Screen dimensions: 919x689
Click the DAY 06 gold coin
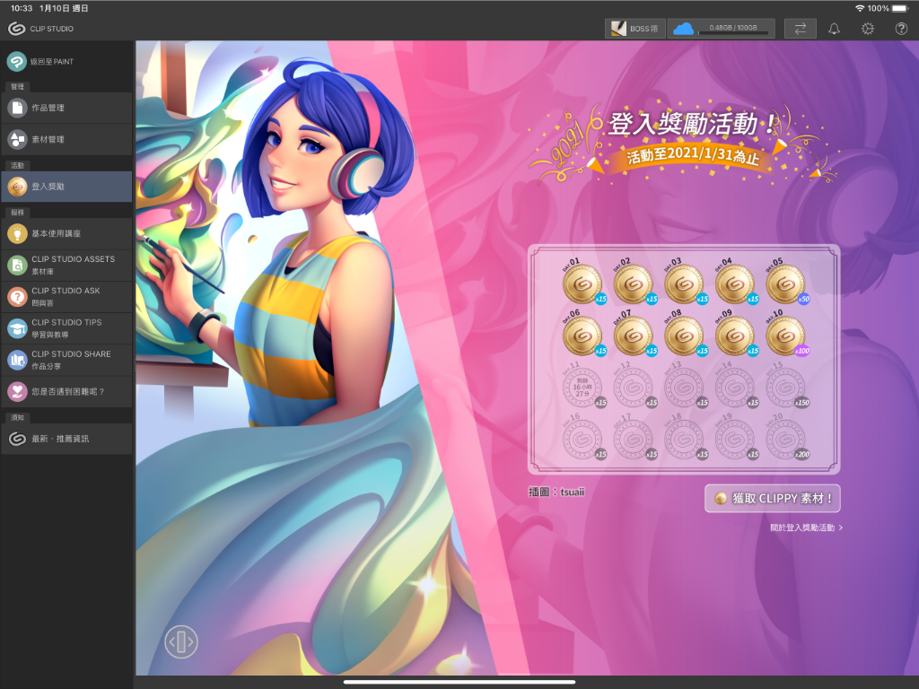pos(582,336)
